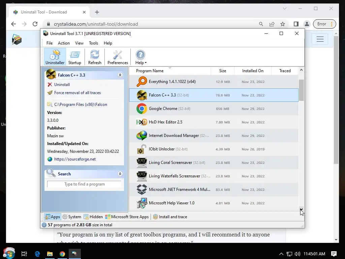
Task: Open the Help menu in menu bar
Action: (x=108, y=43)
